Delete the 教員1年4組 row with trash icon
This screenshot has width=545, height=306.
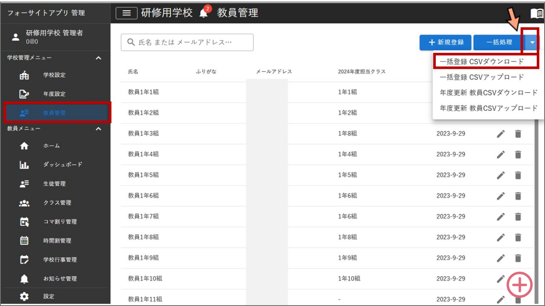(x=518, y=154)
